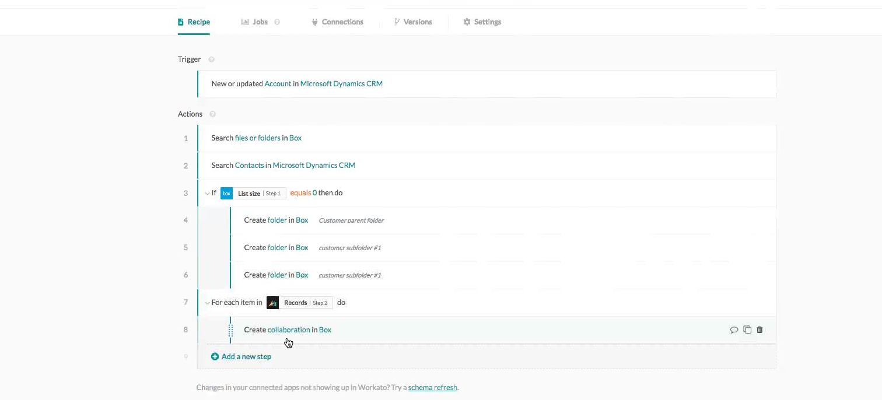882x400 pixels.
Task: Delete the Create collaboration step
Action: coord(759,330)
